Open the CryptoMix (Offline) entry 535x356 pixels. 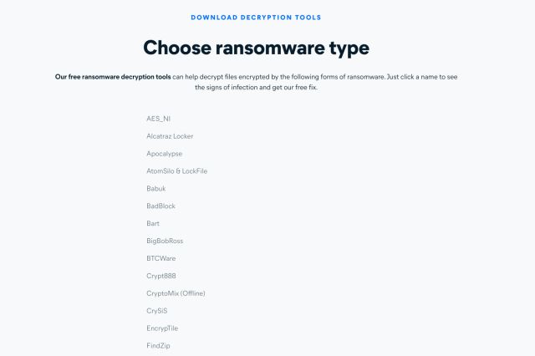[176, 293]
